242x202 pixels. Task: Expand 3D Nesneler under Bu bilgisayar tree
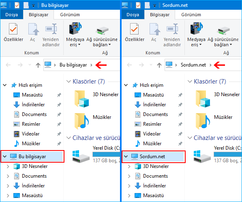click(8, 166)
